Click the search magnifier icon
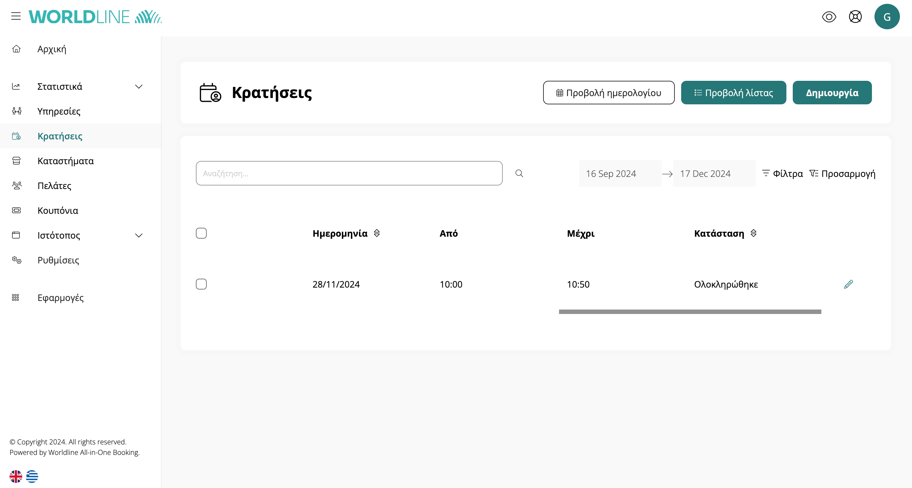This screenshot has height=488, width=912. 519,173
